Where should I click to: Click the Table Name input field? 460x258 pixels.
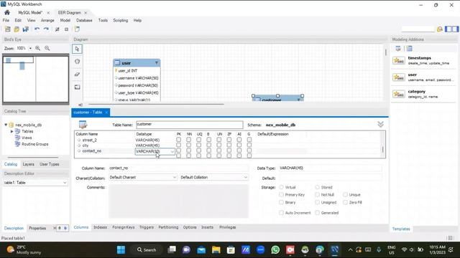pos(190,125)
